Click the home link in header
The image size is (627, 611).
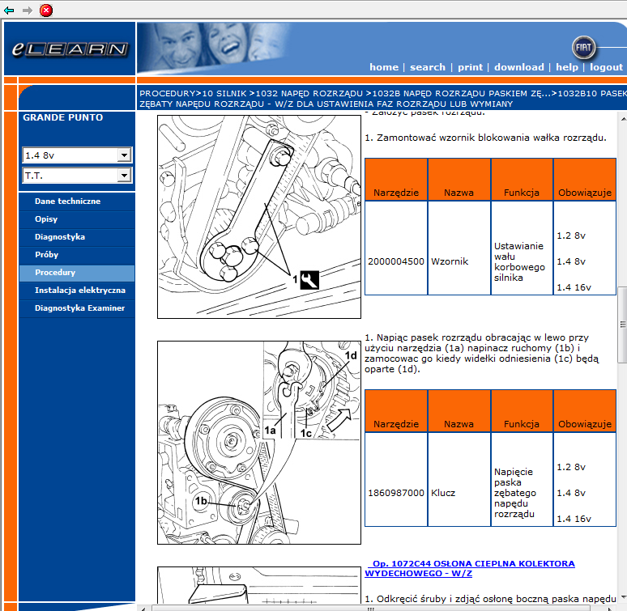point(384,67)
